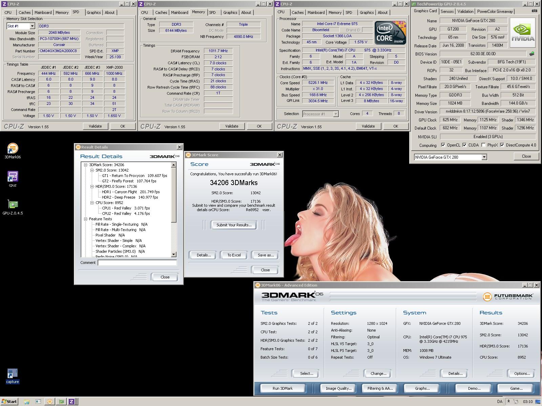Viewport: 542px width, 406px height.
Task: Open the GPU-Z.0.4.5 desktop icon
Action: (13, 207)
